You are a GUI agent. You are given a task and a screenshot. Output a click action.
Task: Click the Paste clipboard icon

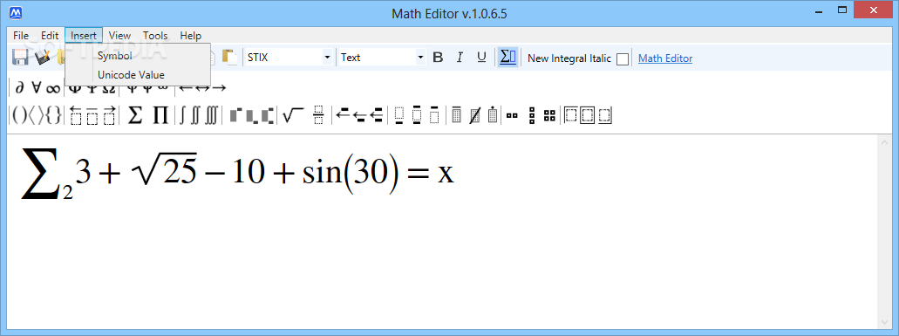click(x=230, y=58)
